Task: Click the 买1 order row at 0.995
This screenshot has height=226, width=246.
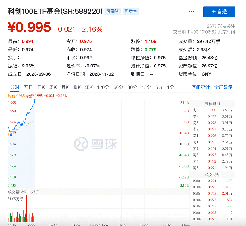Action: 212,142
